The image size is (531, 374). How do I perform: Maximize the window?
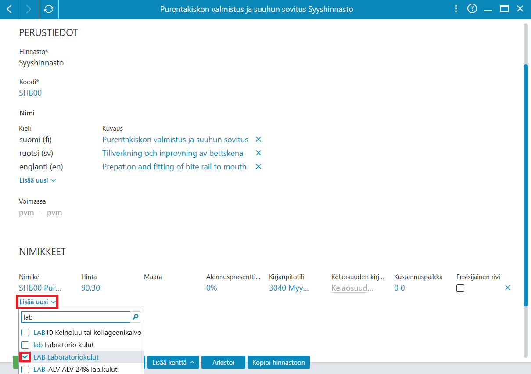pos(504,9)
